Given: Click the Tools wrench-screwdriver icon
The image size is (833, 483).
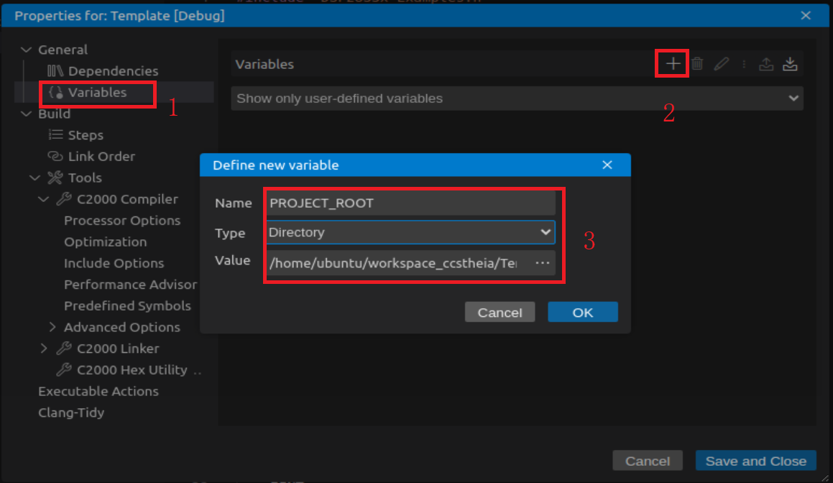Looking at the screenshot, I should click(x=55, y=178).
